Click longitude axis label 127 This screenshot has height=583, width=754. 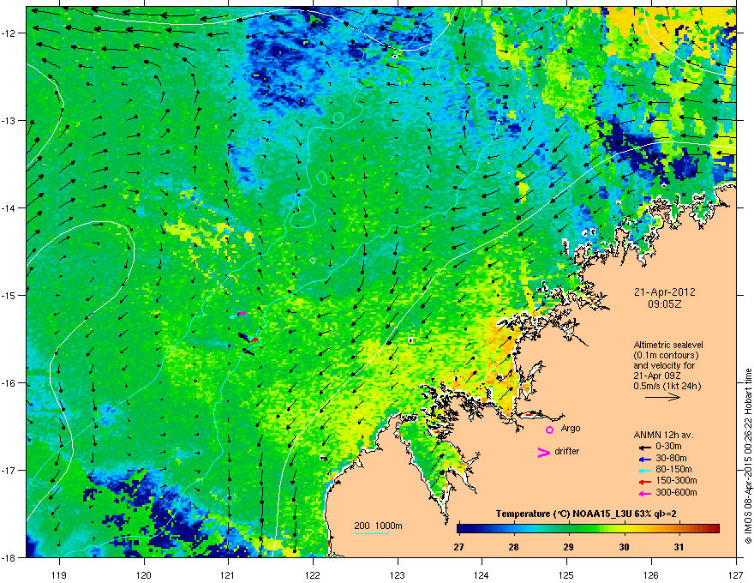pyautogui.click(x=735, y=574)
